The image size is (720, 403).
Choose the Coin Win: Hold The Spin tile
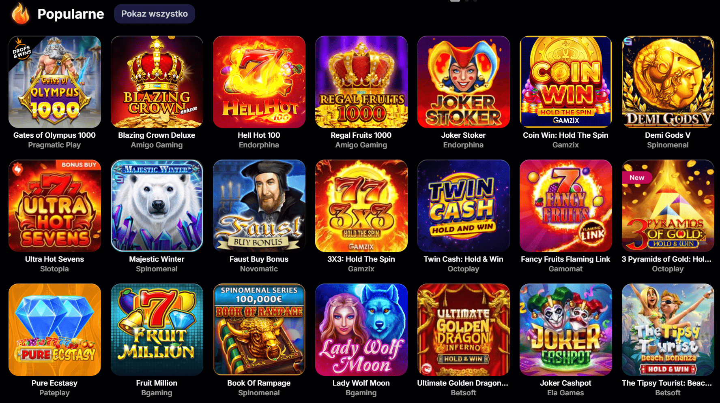click(566, 82)
